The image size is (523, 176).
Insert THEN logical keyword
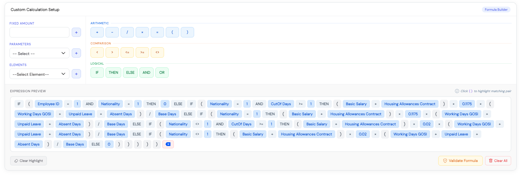click(113, 73)
